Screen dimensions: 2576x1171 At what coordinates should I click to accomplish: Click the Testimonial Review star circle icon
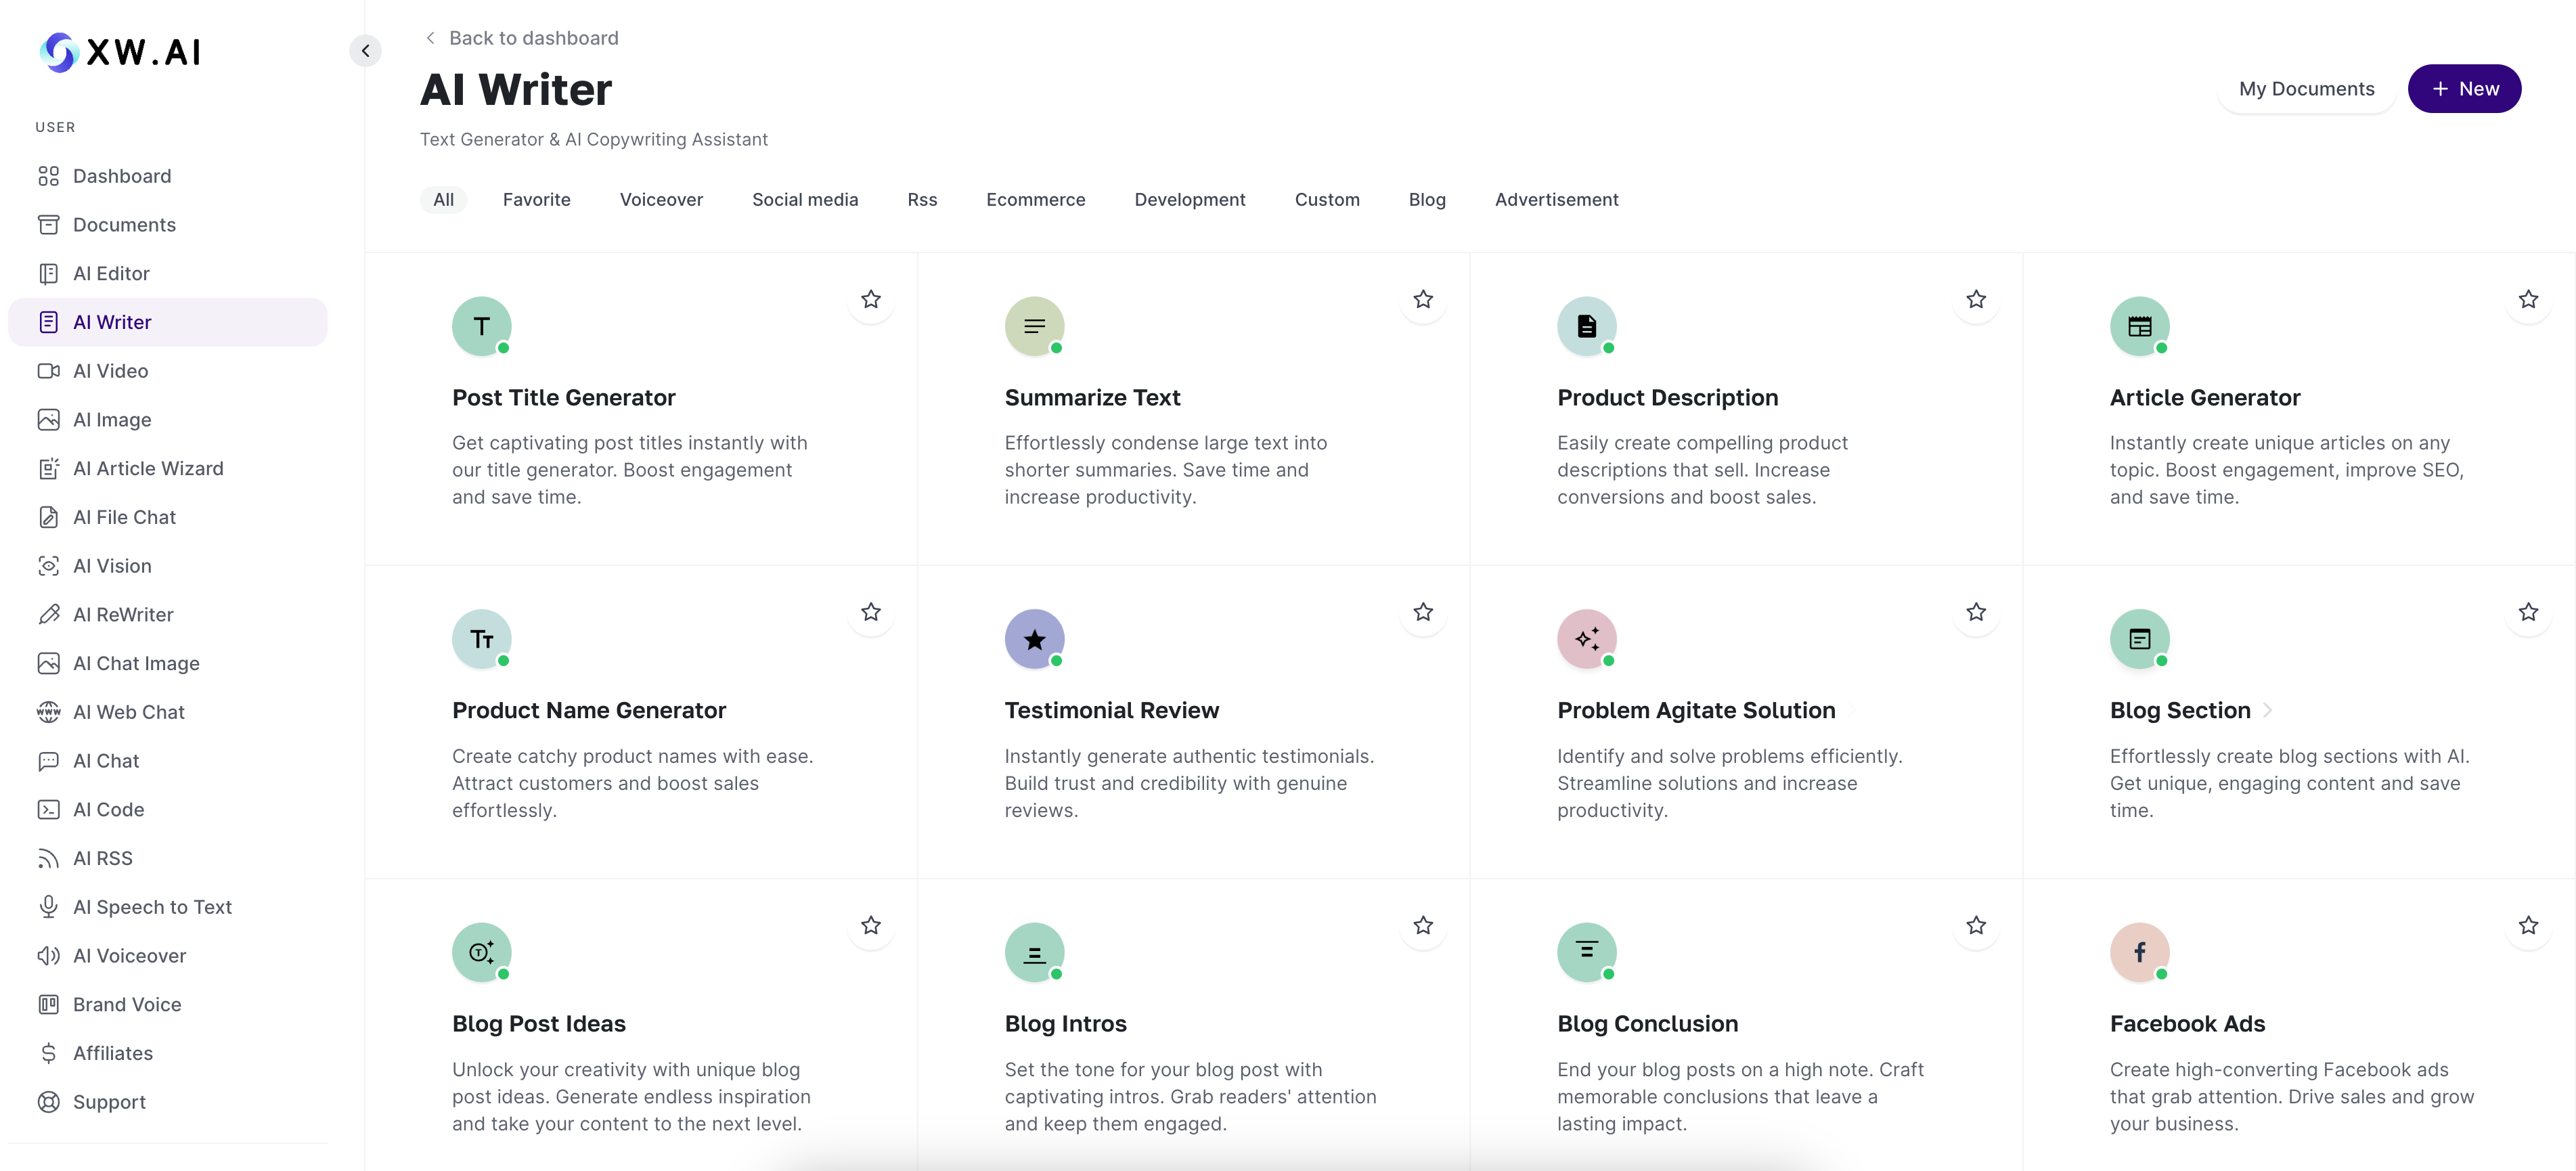tap(1034, 639)
